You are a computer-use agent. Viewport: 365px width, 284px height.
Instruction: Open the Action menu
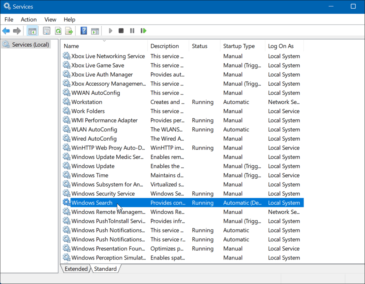click(29, 20)
